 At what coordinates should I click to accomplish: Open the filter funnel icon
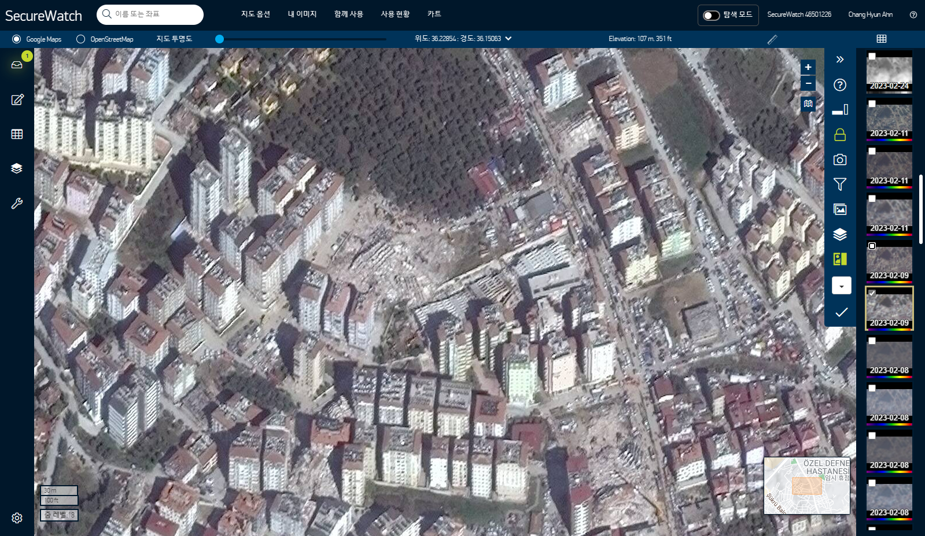[840, 184]
